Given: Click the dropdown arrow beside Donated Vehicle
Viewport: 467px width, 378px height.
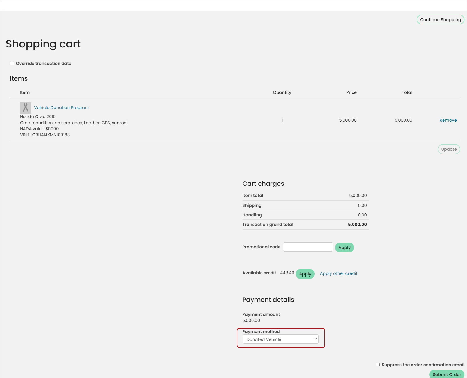Looking at the screenshot, I should coord(316,339).
